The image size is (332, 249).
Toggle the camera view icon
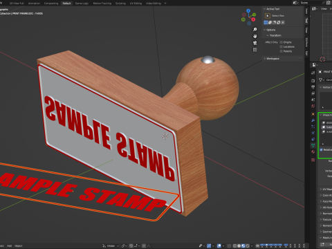[255, 43]
